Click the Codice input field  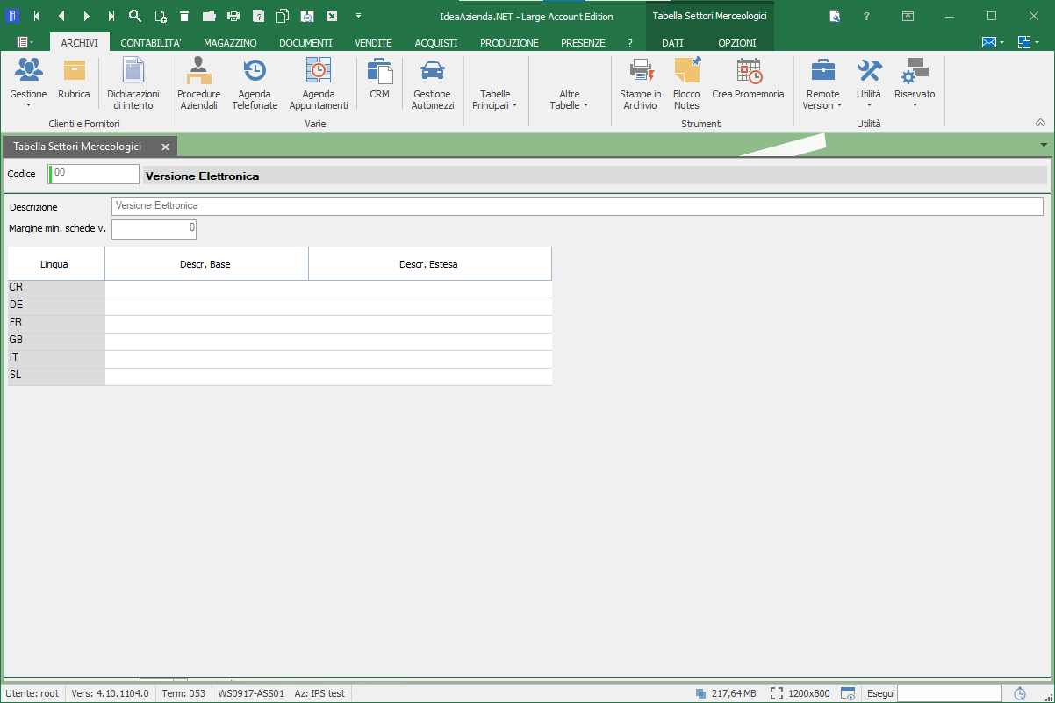[x=94, y=175]
